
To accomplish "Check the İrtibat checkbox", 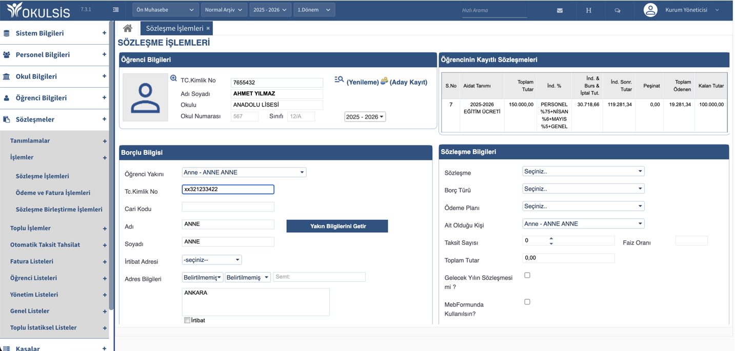I will pyautogui.click(x=187, y=320).
